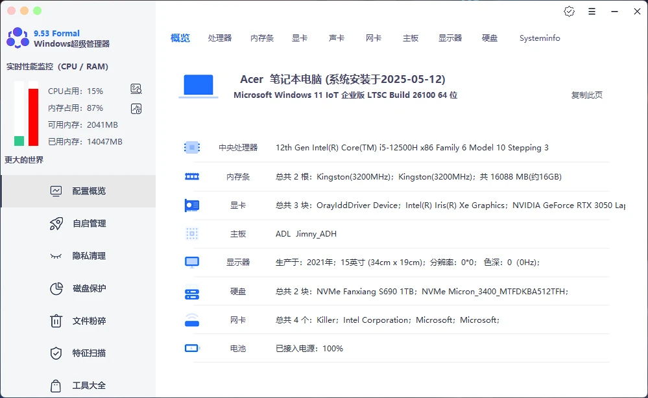Viewport: 648px width, 398px height.
Task: Click the yellow macOS-style dot
Action: (25, 11)
